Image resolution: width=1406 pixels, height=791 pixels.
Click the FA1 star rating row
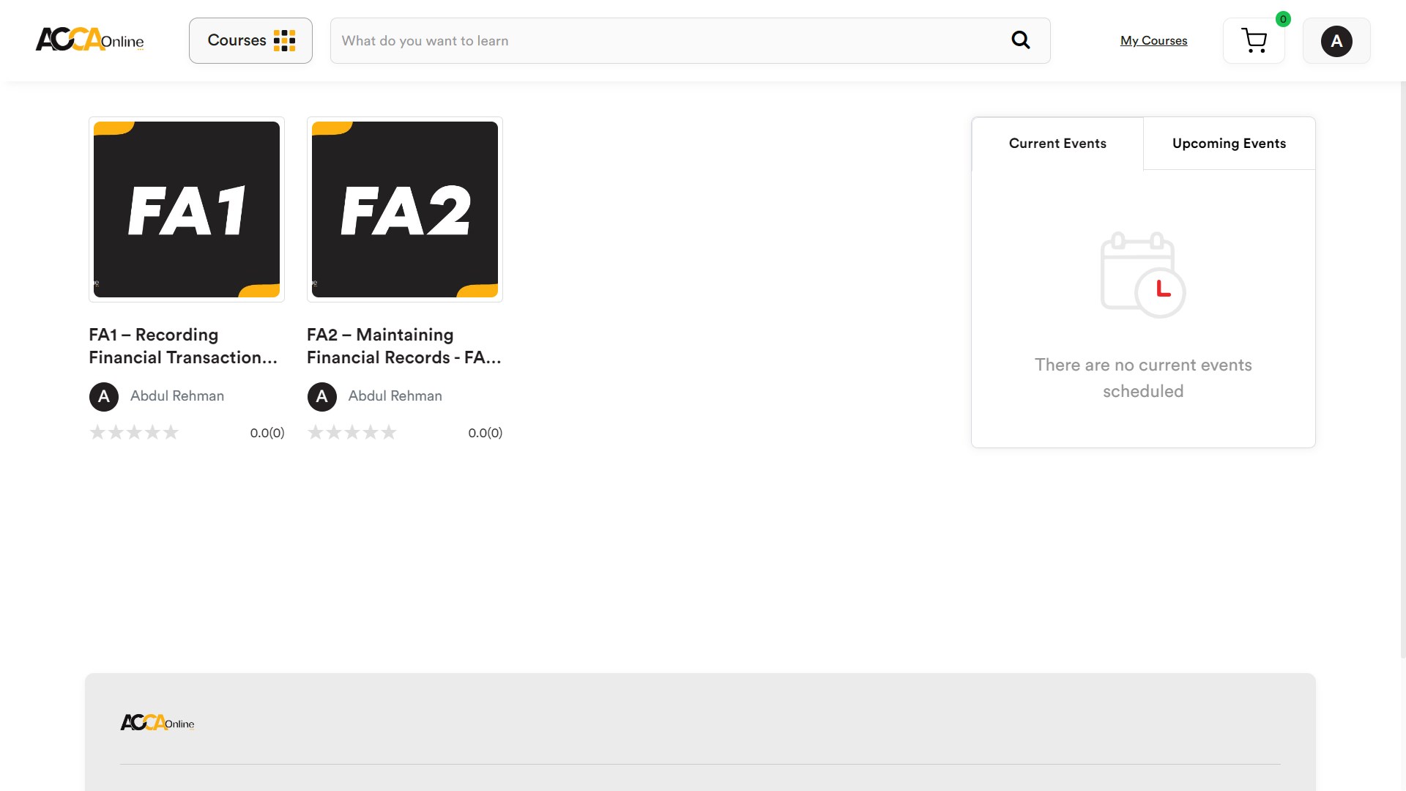click(x=134, y=432)
